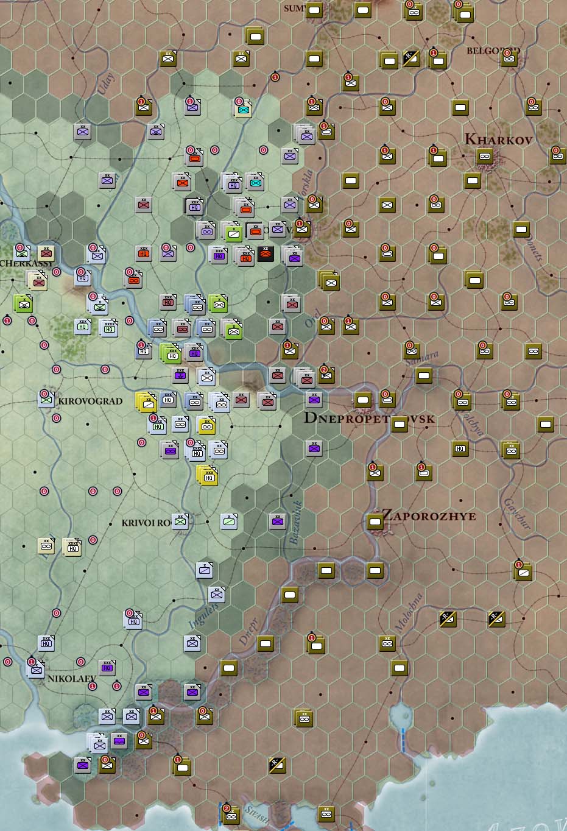Select the yellow armored unit counter
This screenshot has width=567, height=831.
click(x=206, y=425)
